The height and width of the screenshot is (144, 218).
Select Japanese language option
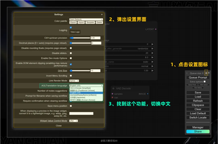click(86, 97)
